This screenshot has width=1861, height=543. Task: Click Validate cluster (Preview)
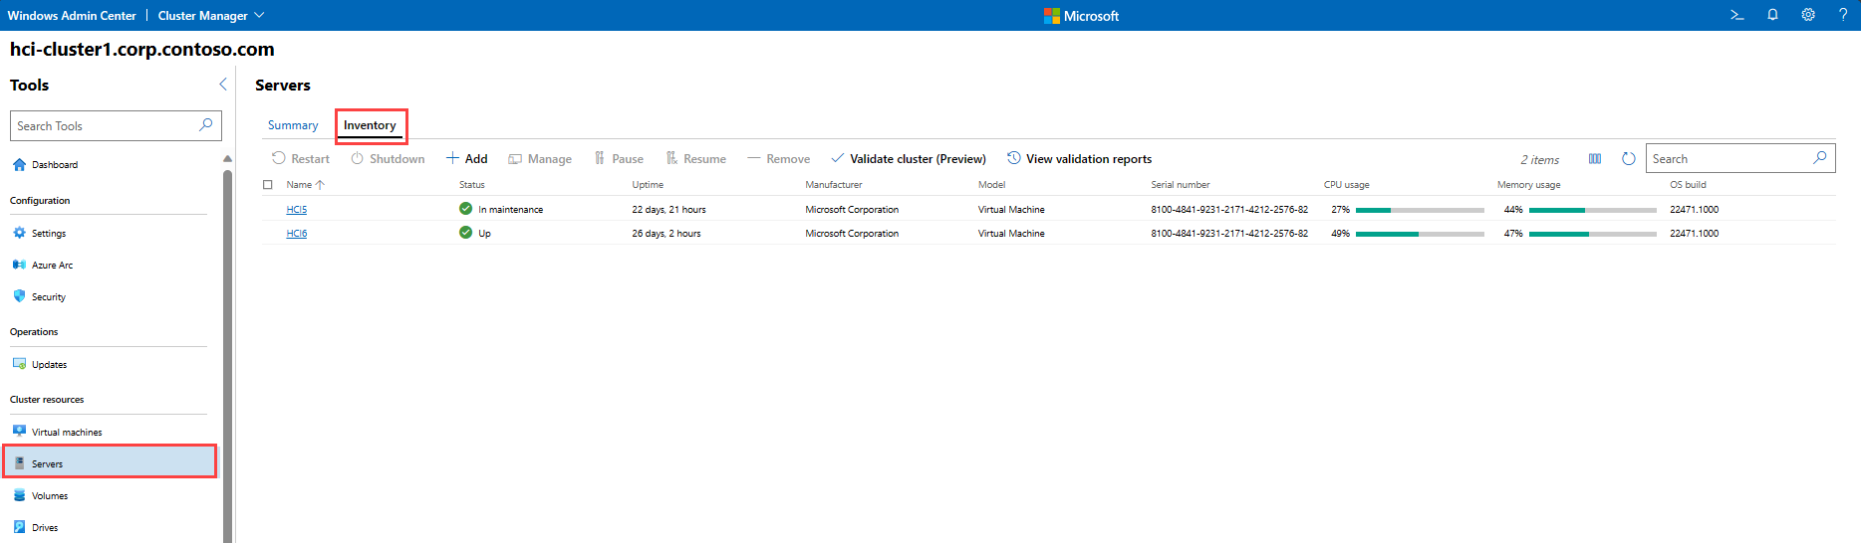(908, 159)
